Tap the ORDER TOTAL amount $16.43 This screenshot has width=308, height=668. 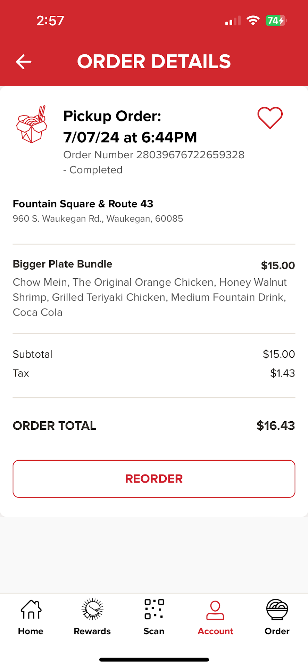[275, 426]
